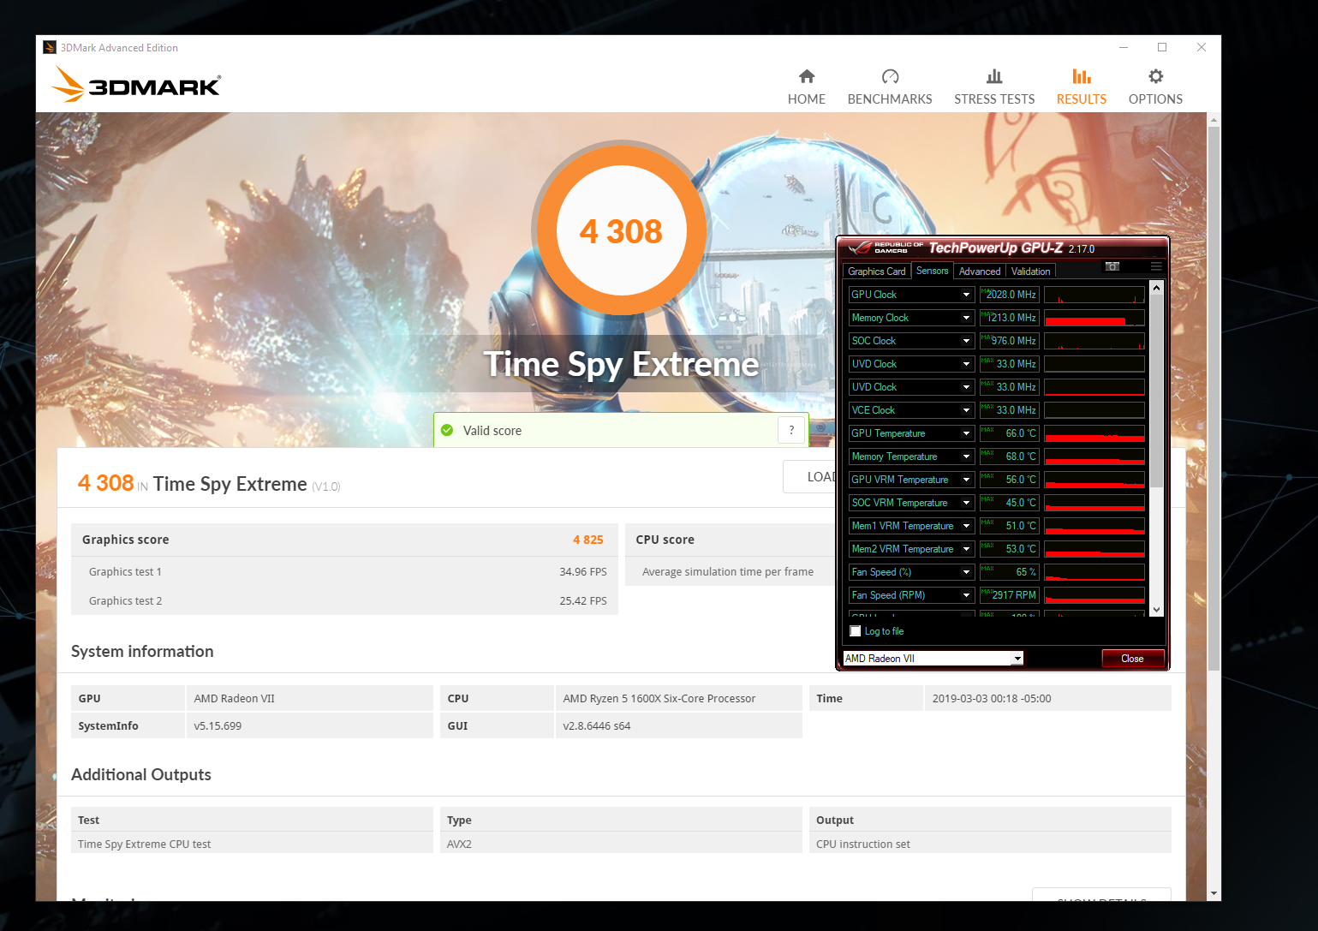Image resolution: width=1318 pixels, height=931 pixels.
Task: Click the AMD Ryzen 5 1600X CPU cell
Action: coord(678,698)
